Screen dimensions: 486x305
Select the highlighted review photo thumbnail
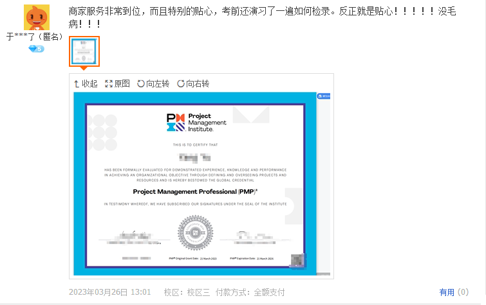84,51
